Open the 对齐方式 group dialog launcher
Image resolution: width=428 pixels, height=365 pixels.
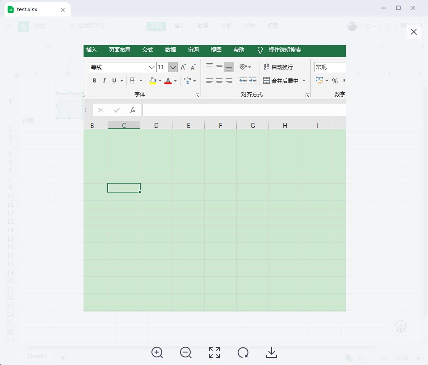(x=307, y=95)
